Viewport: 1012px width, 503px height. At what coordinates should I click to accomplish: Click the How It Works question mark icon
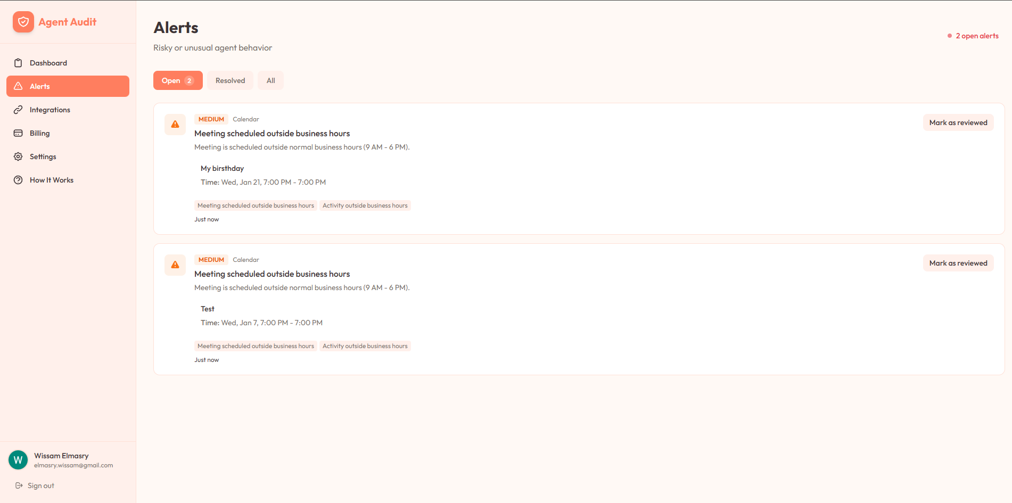coord(18,179)
